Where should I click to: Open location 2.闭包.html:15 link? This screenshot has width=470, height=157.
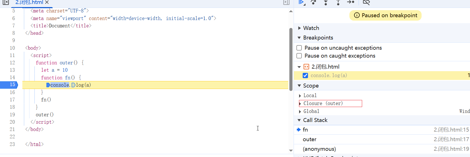tap(451, 130)
